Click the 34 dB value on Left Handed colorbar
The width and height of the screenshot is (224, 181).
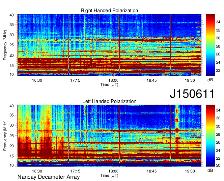(218, 110)
